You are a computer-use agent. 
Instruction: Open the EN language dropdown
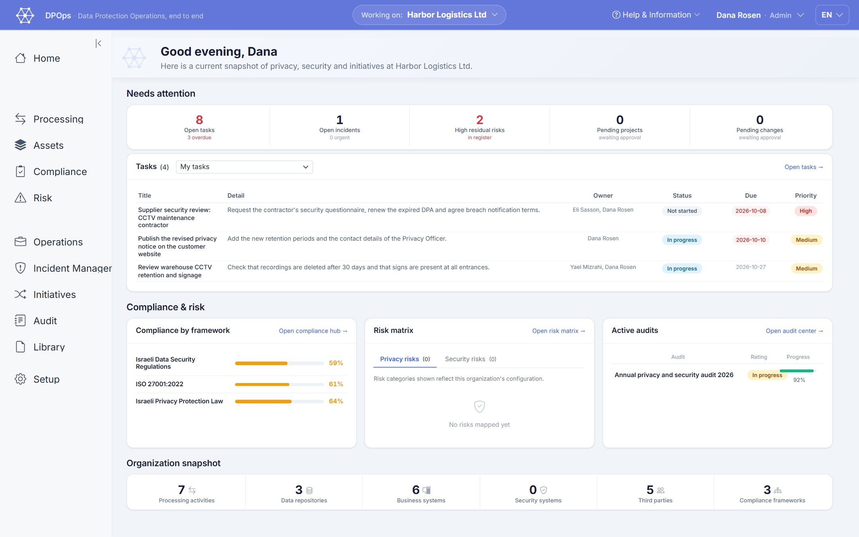(x=832, y=15)
